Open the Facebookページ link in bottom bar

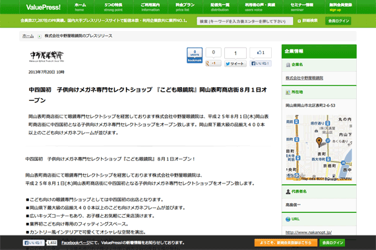tap(75, 243)
